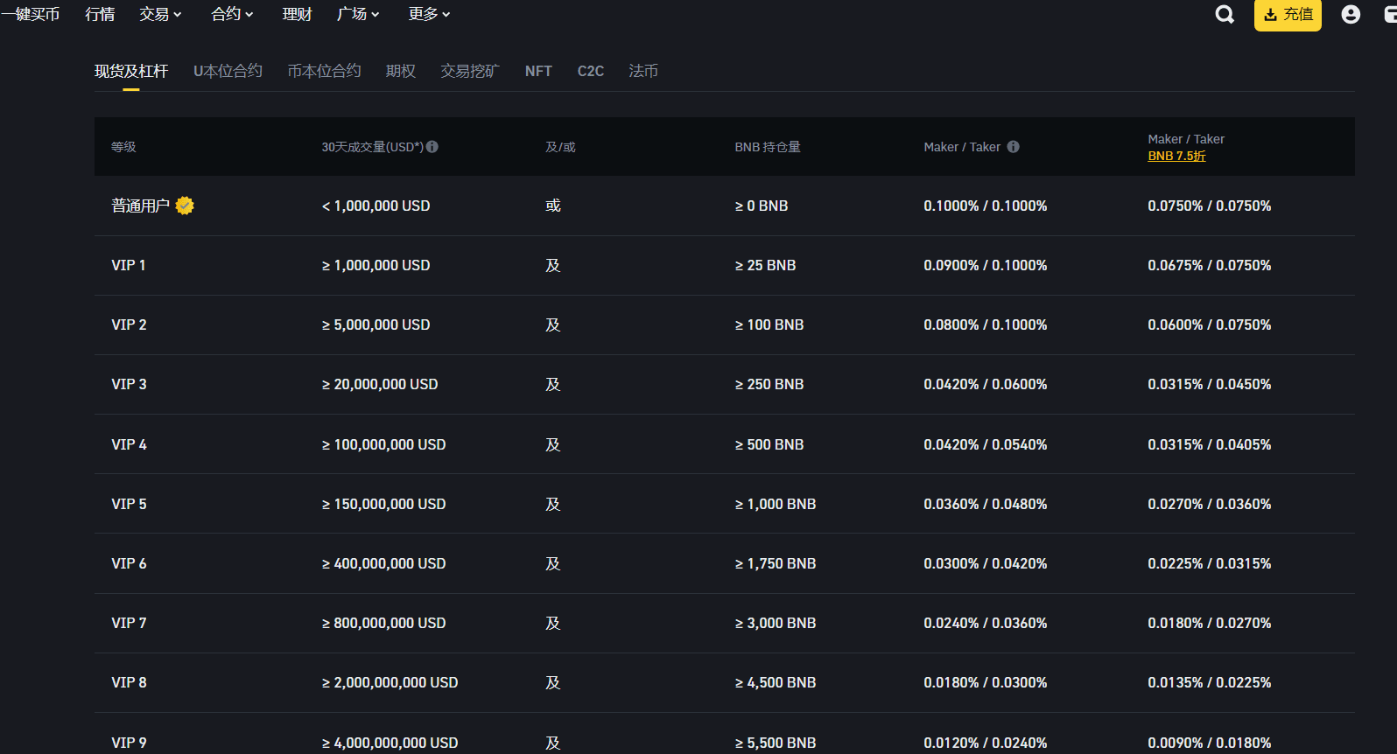1397x754 pixels.
Task: Select the VIP 9 row label
Action: tap(129, 743)
